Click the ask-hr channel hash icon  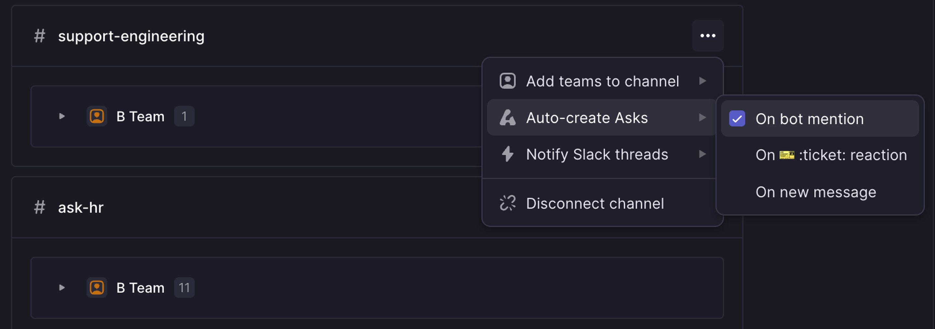(x=39, y=207)
